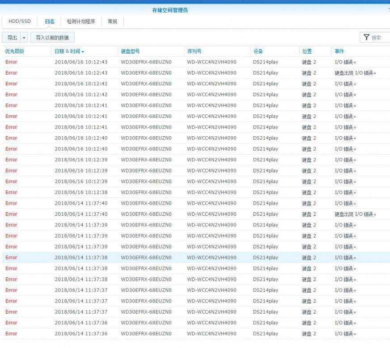Go to the 常规 tab
Viewport: 390px width, 348px height.
point(112,21)
